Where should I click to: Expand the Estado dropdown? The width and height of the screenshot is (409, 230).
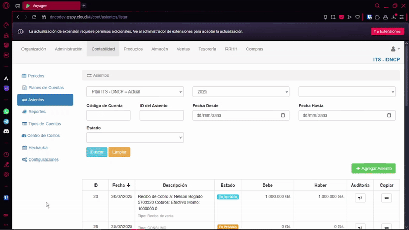[135, 137]
